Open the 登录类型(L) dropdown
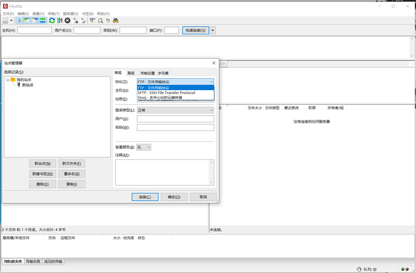The width and height of the screenshot is (416, 273). (x=175, y=110)
